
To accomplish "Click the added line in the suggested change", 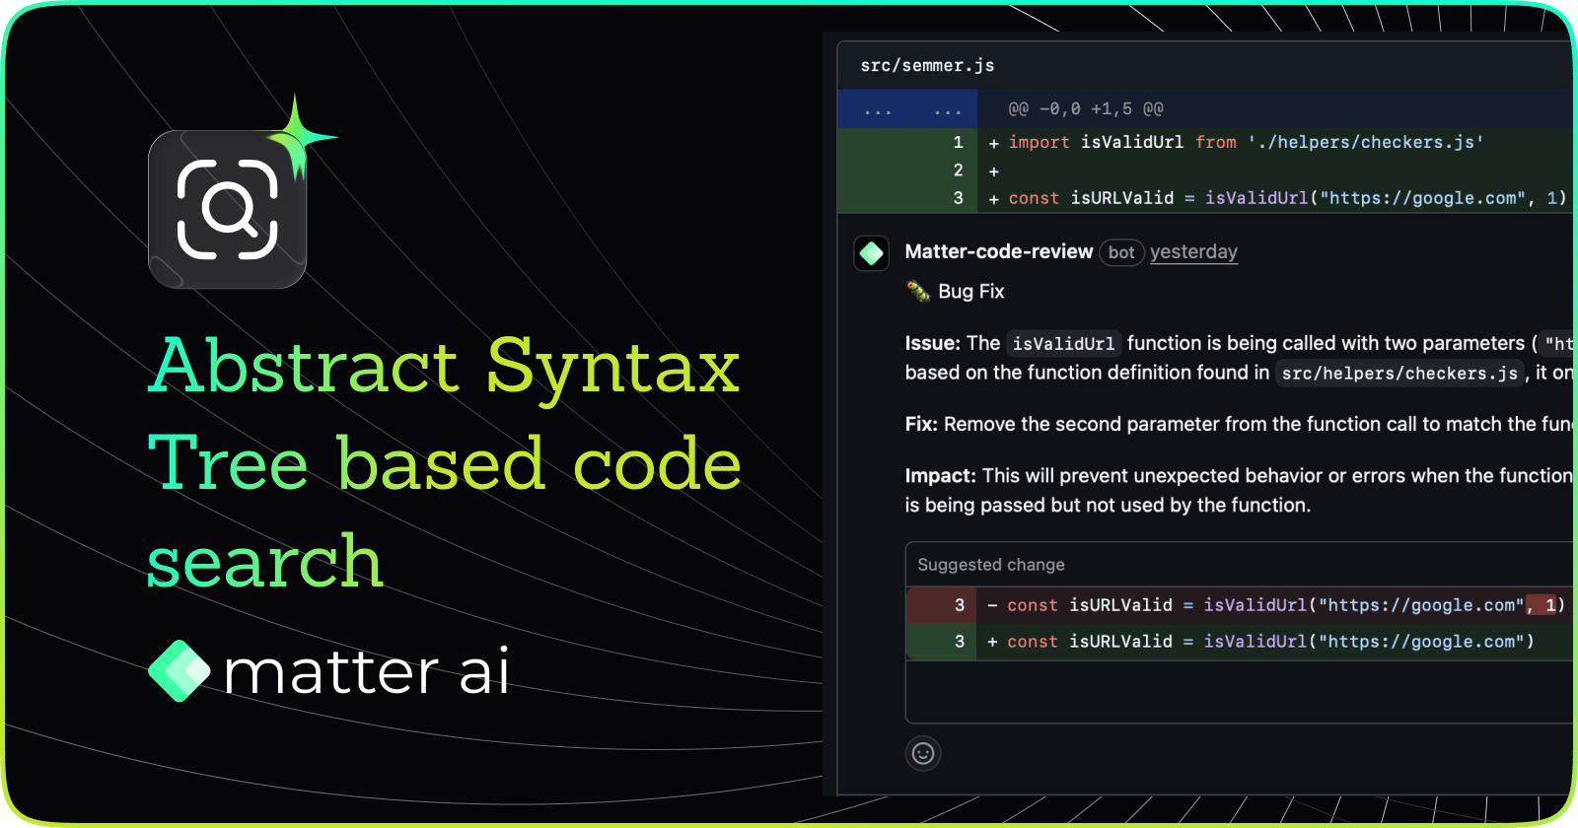I will (x=1240, y=642).
